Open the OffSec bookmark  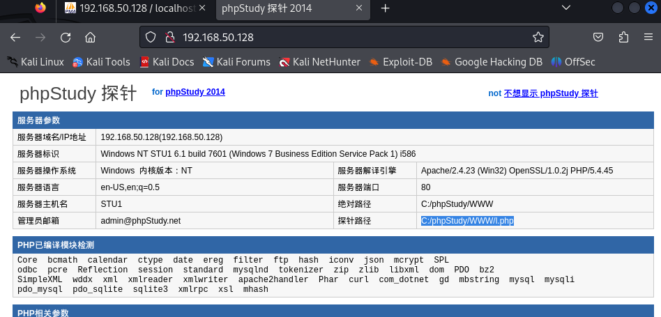(573, 62)
